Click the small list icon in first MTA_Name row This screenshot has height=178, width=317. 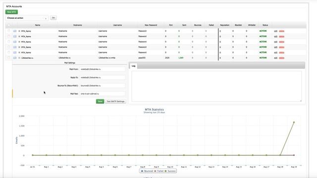coord(19,31)
